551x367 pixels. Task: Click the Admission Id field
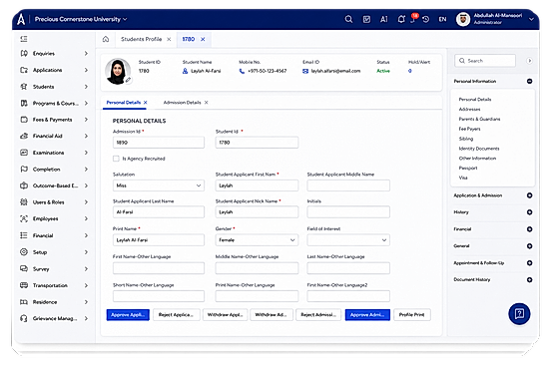click(x=159, y=143)
